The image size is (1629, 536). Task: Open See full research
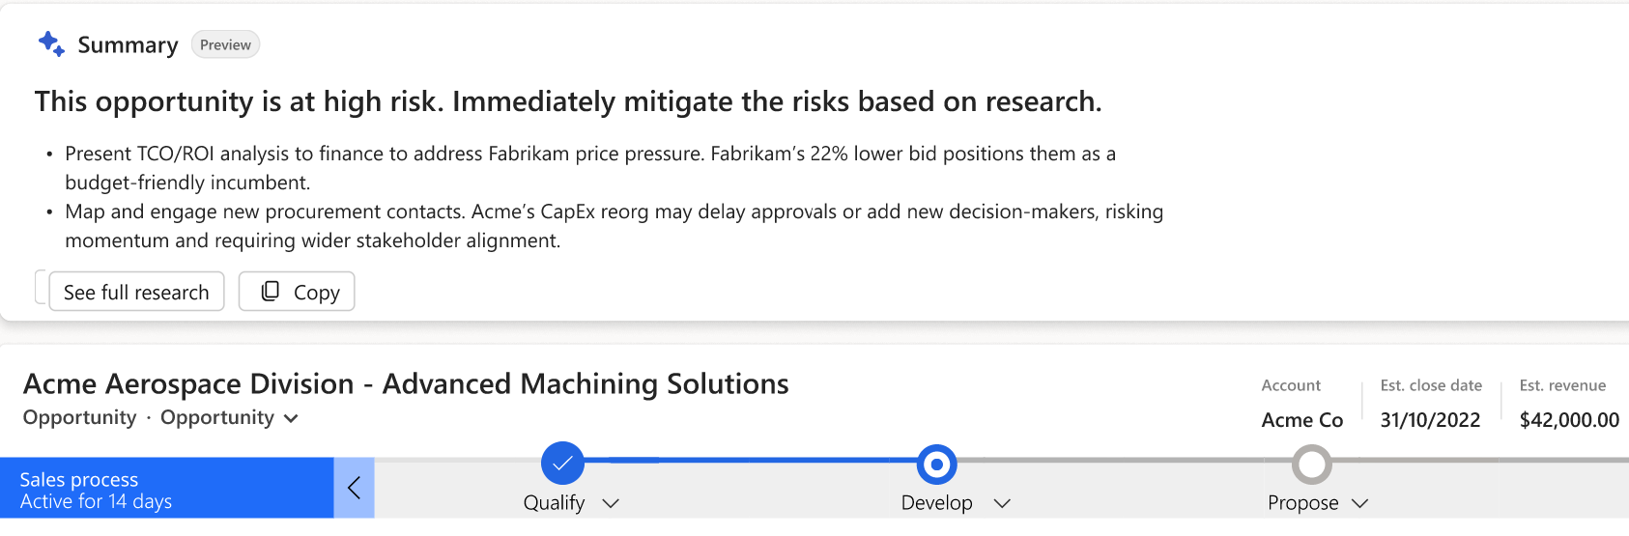(x=136, y=292)
